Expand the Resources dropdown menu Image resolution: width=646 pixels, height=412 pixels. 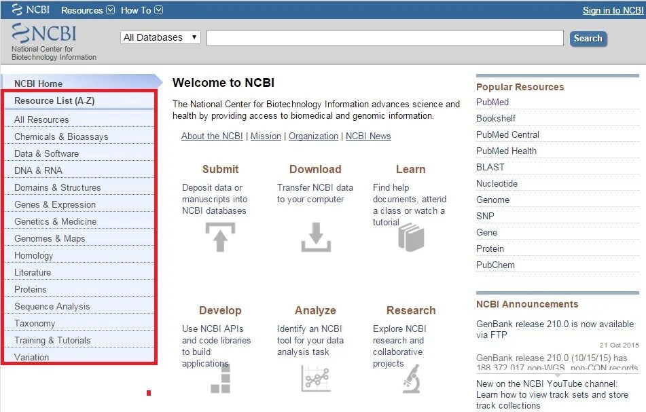(x=88, y=10)
